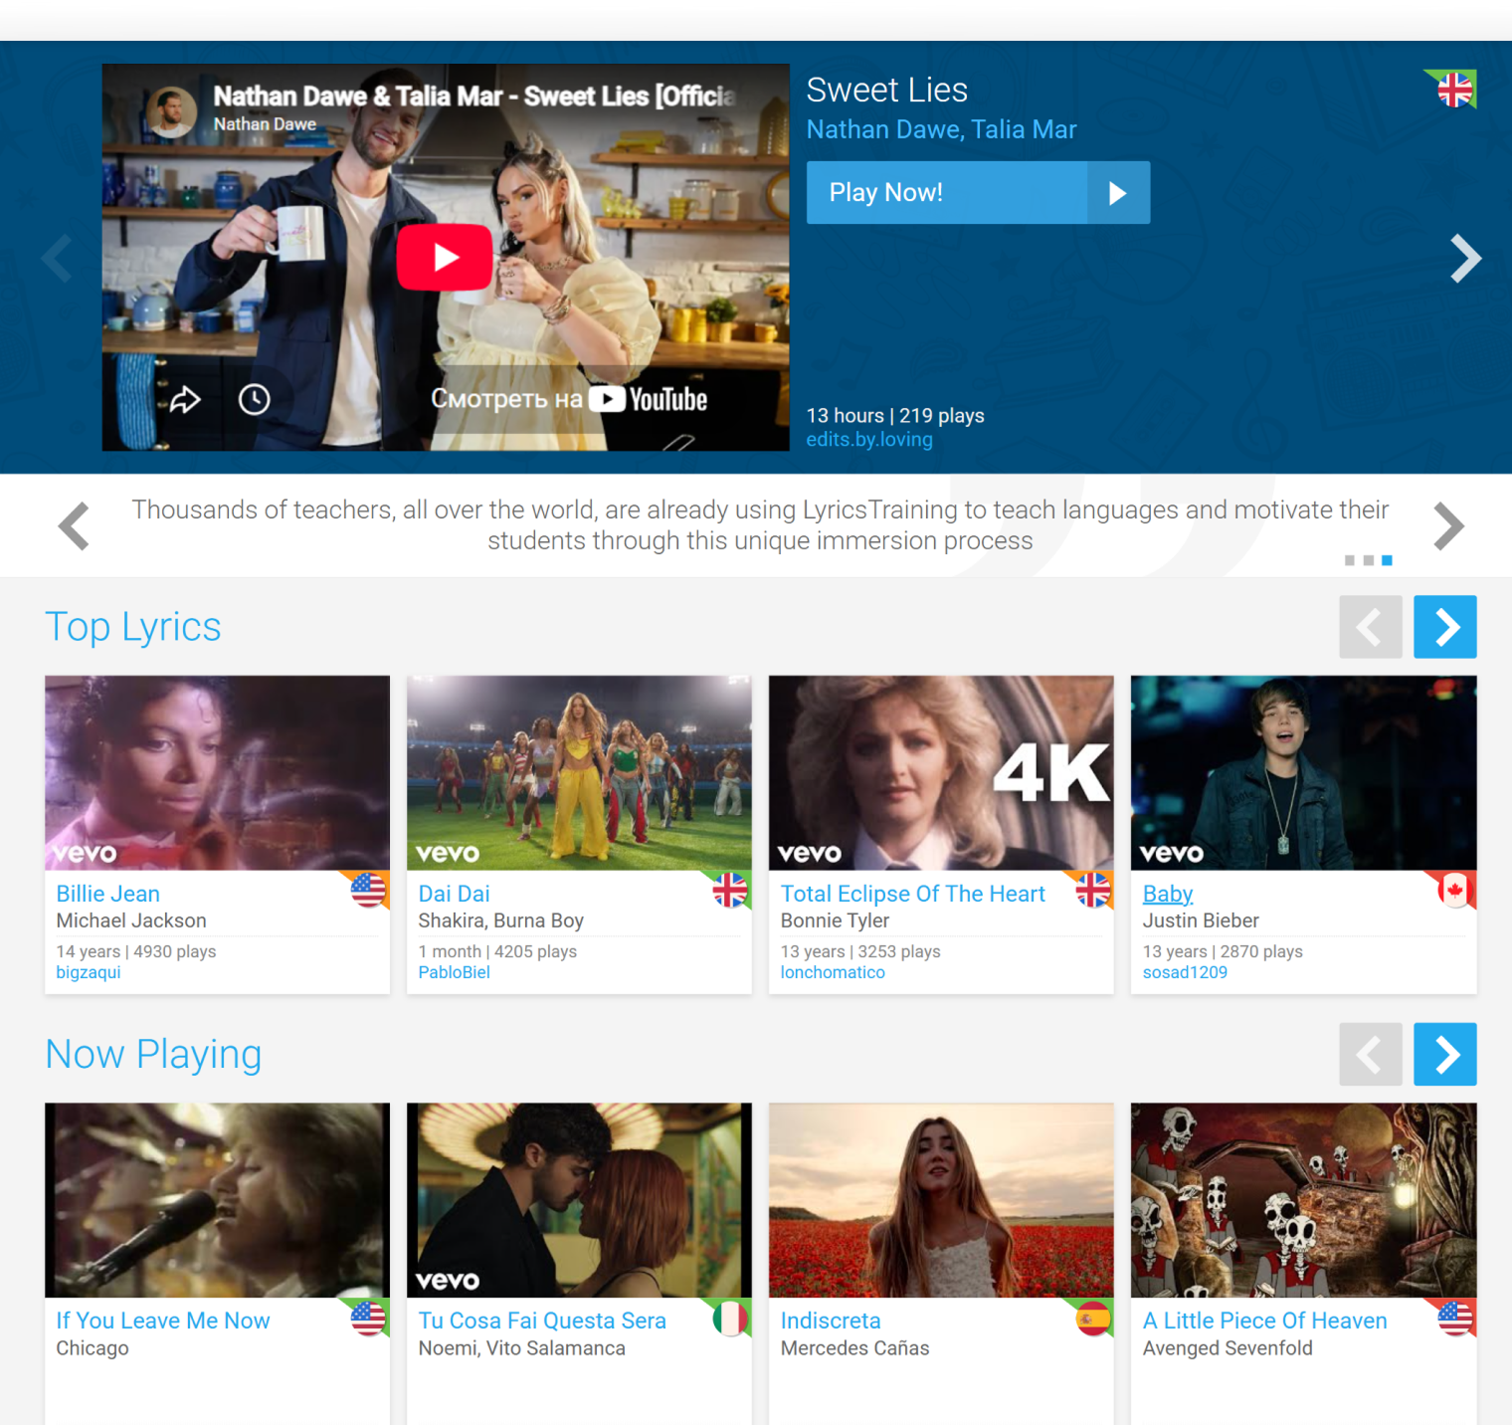Select Baby video thumbnail

[x=1304, y=773]
